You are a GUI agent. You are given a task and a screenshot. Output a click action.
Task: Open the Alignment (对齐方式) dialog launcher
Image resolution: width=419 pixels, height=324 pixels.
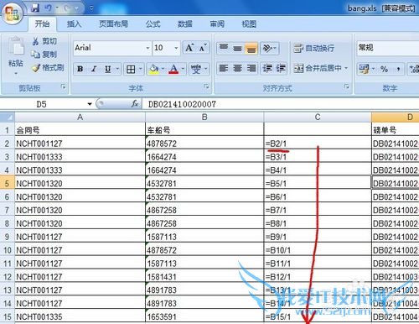pos(346,86)
